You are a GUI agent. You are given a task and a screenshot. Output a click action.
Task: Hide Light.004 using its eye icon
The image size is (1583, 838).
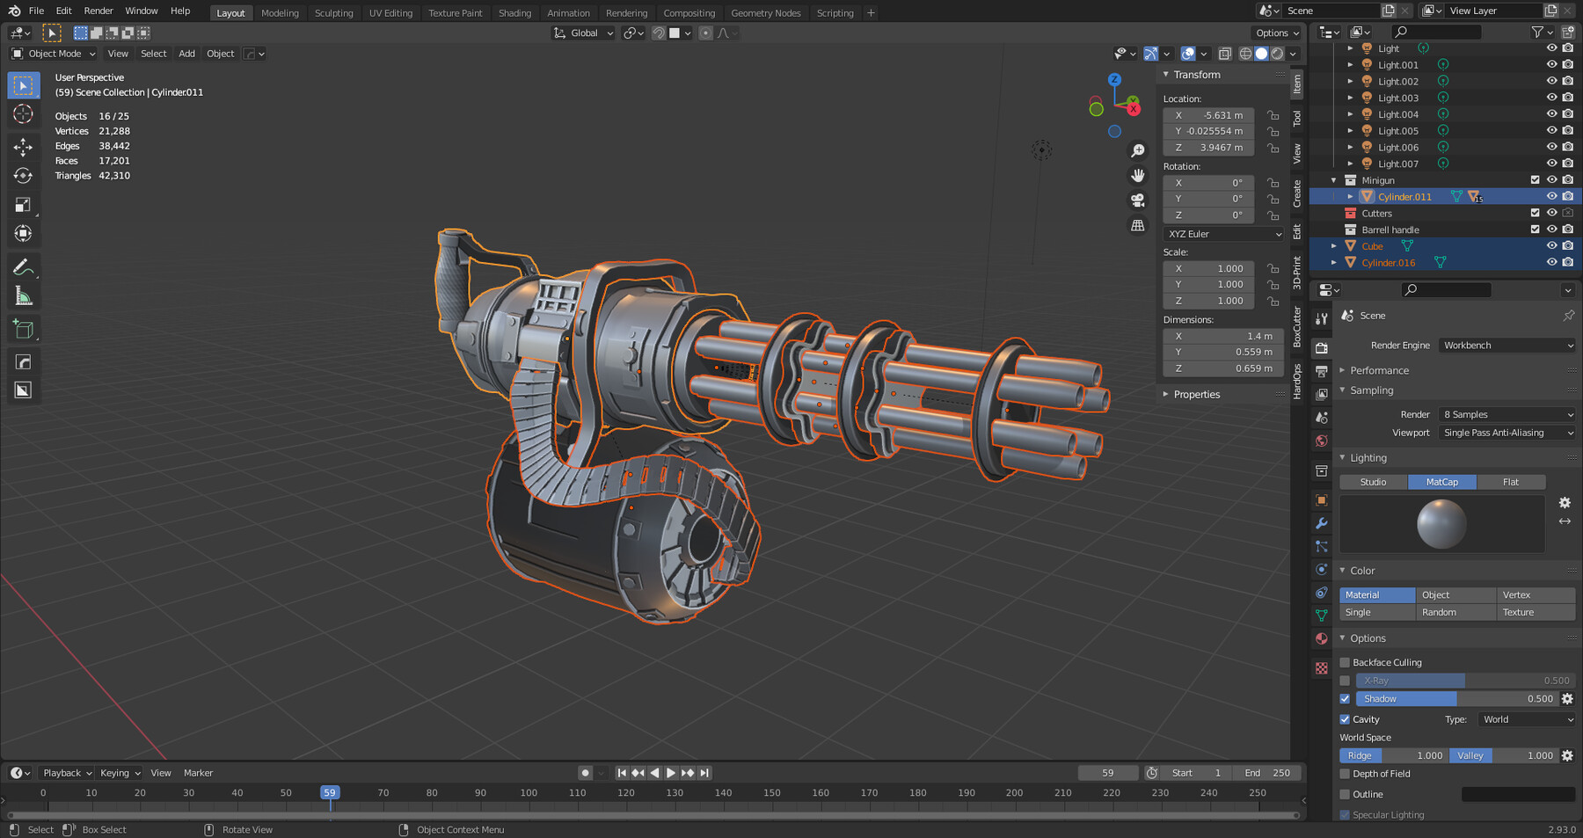1551,113
